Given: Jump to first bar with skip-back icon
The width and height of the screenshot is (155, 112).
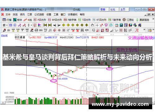Looking at the screenshot, I should (x=45, y=25).
